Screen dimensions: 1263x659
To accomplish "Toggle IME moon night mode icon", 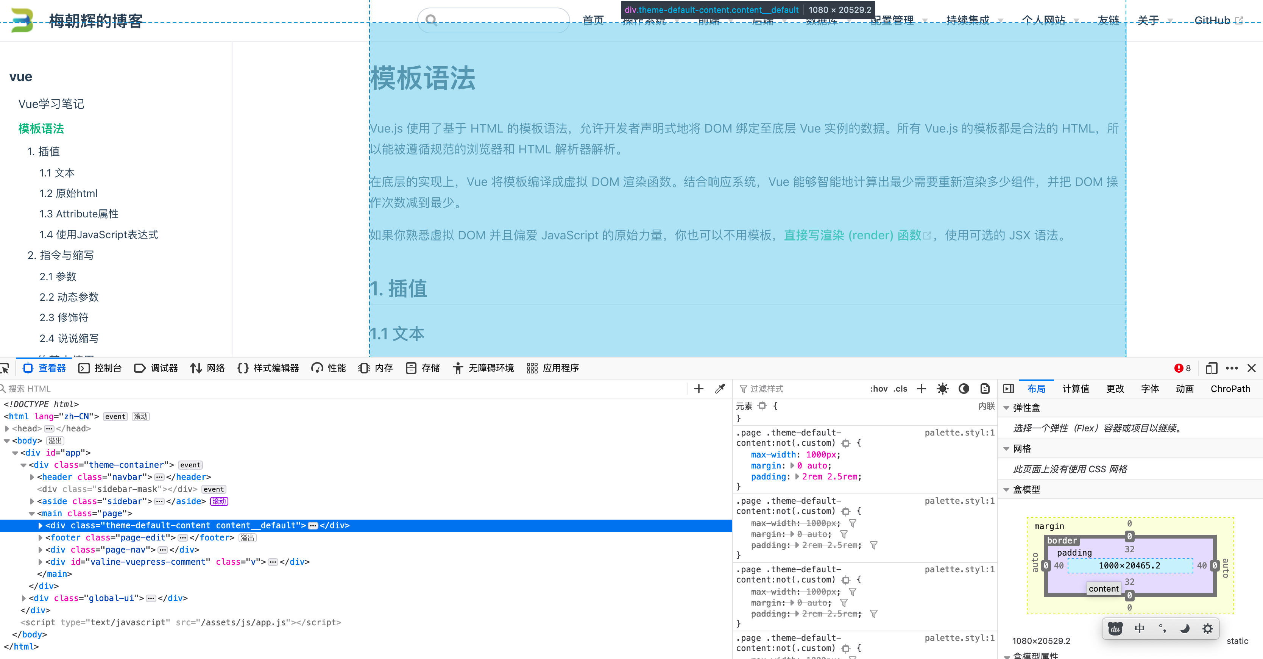I will [x=1185, y=629].
